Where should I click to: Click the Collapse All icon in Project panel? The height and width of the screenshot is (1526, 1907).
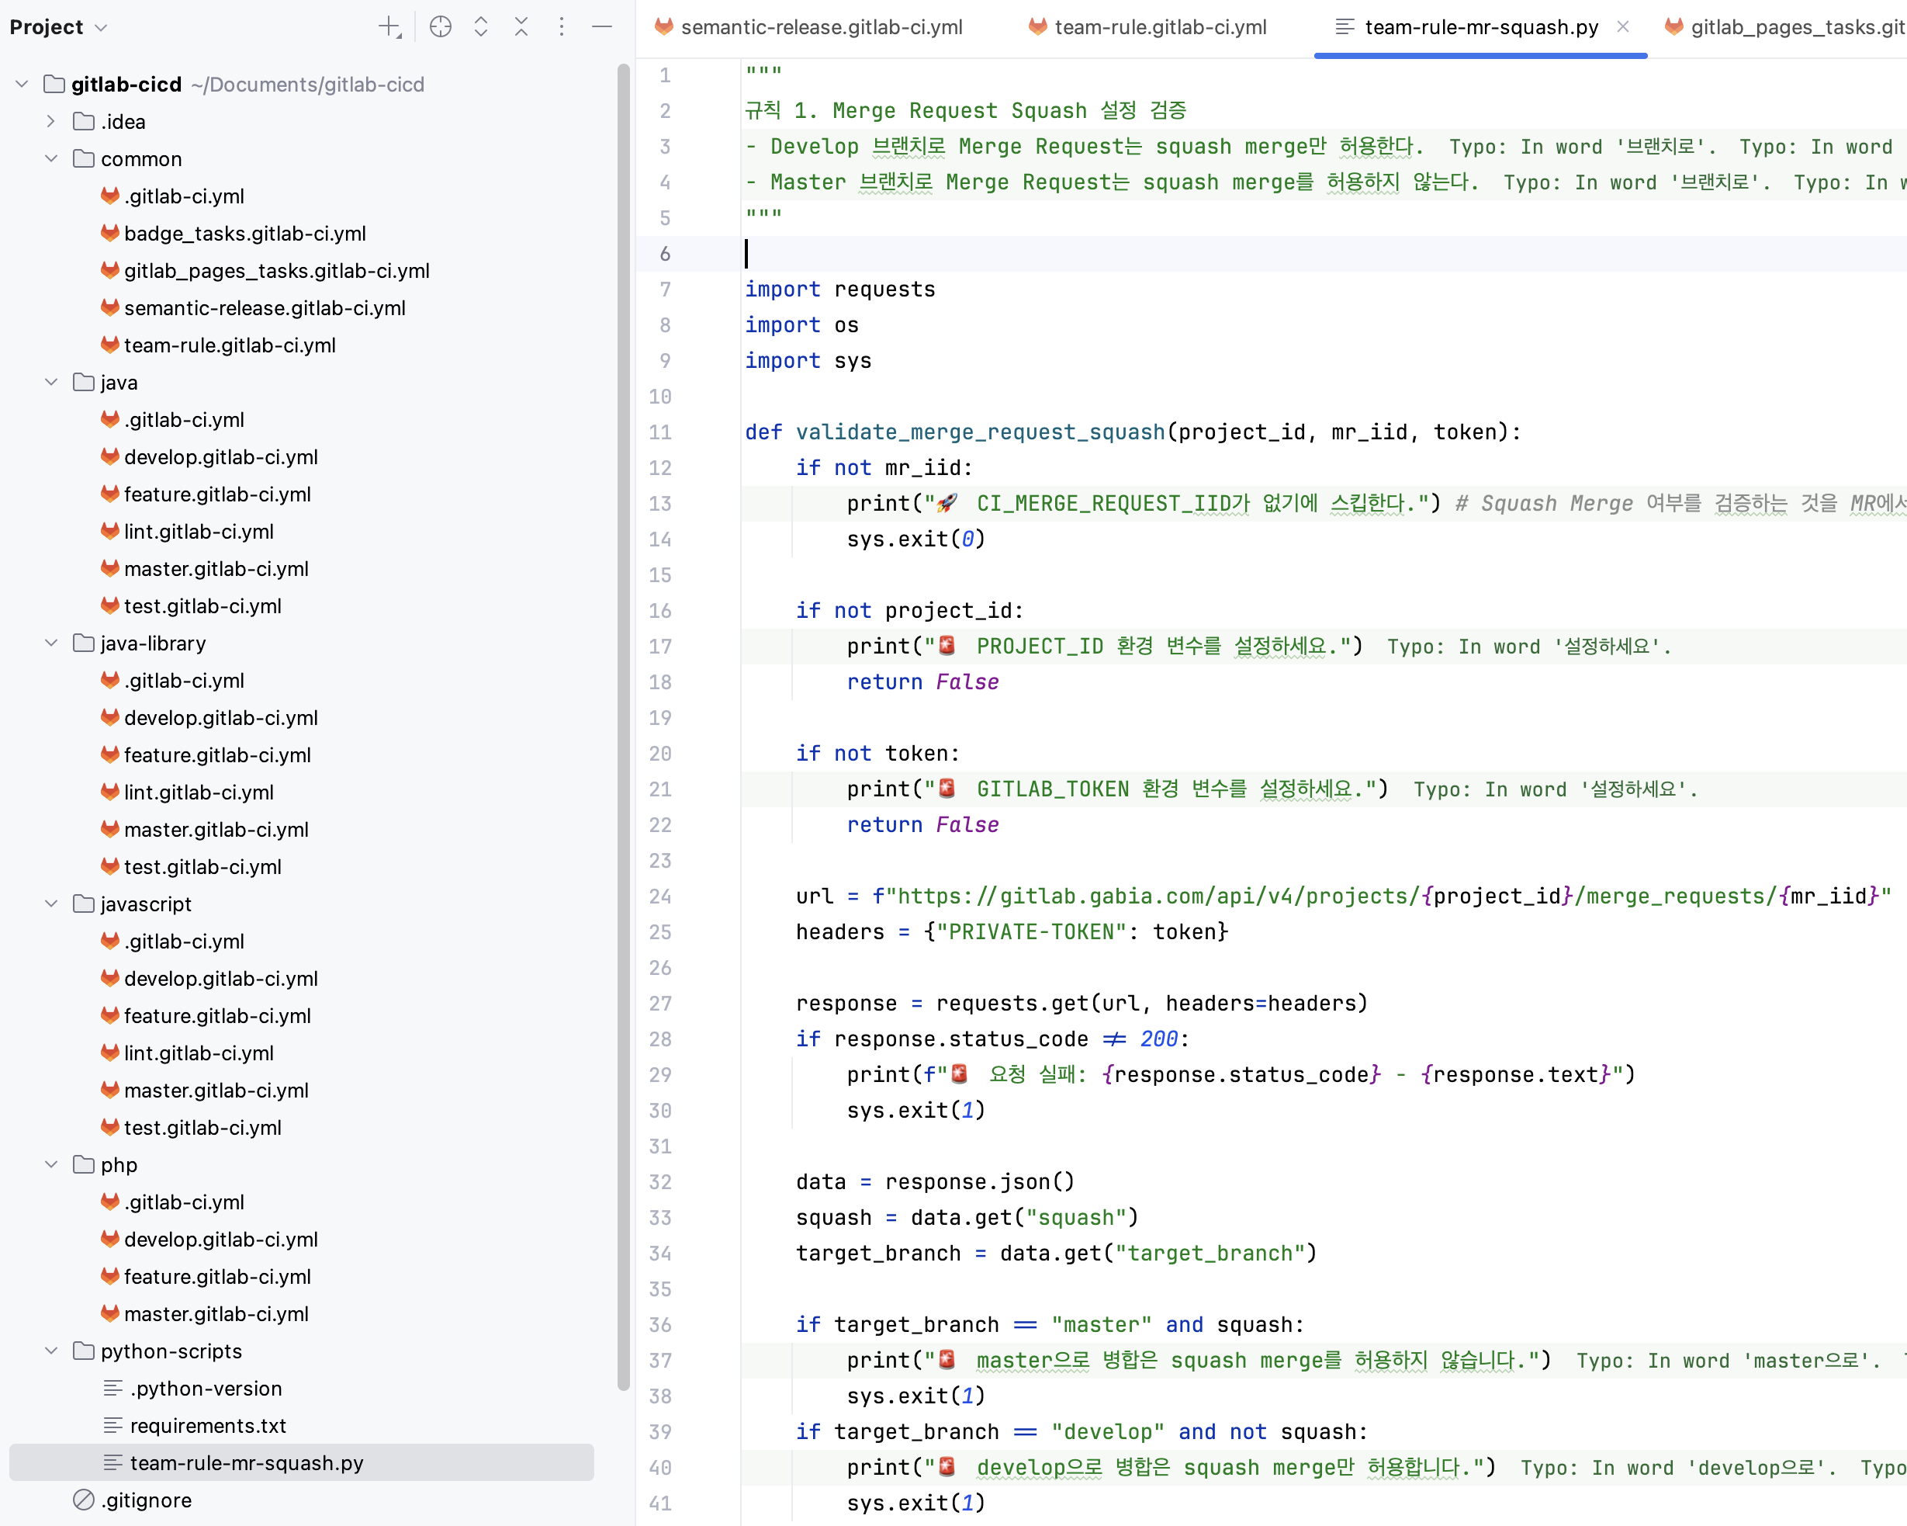pyautogui.click(x=521, y=26)
